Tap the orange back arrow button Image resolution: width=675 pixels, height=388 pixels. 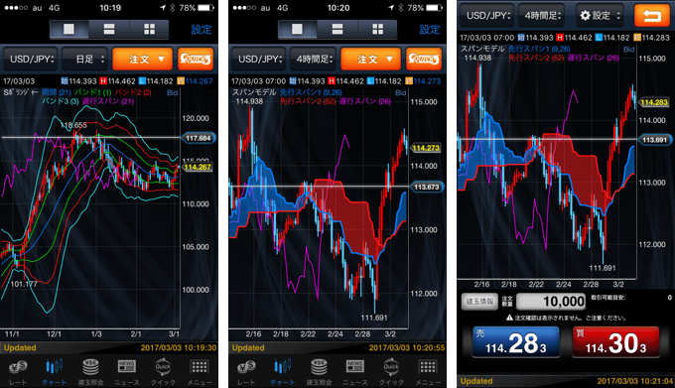pos(652,16)
